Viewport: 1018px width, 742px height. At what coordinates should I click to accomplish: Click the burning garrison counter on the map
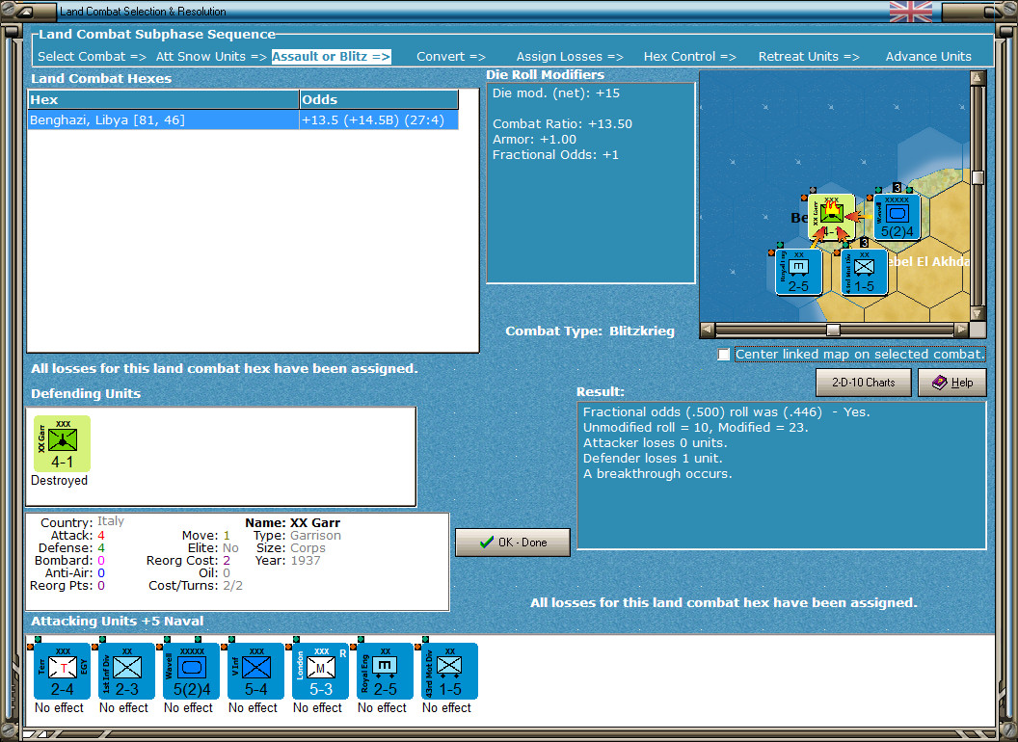[x=831, y=218]
